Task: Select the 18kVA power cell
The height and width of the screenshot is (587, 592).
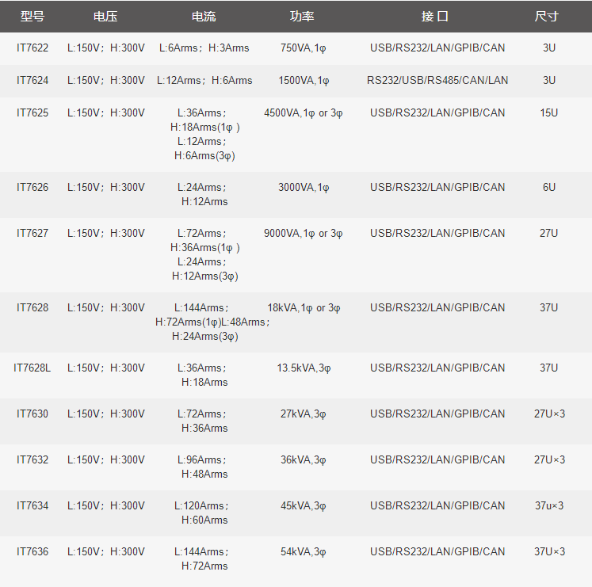Action: point(304,308)
